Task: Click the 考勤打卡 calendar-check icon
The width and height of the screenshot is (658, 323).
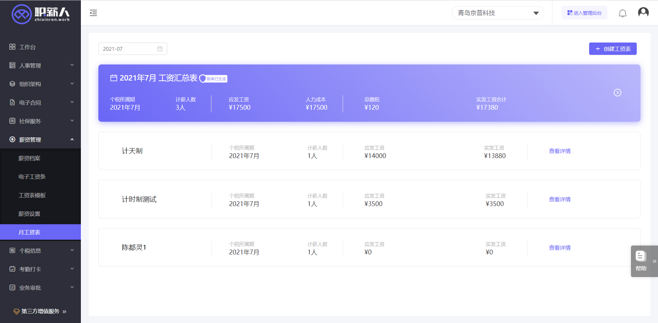Action: [x=12, y=269]
